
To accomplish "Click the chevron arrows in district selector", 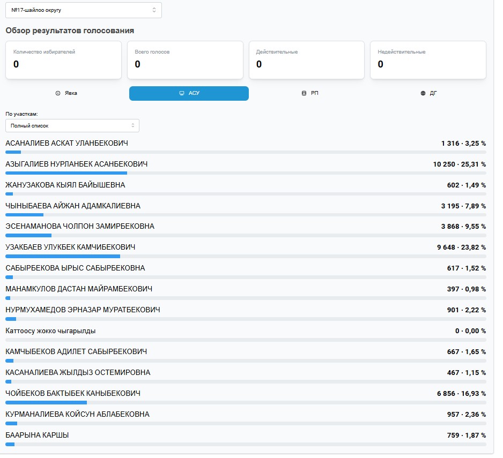I will pos(154,10).
